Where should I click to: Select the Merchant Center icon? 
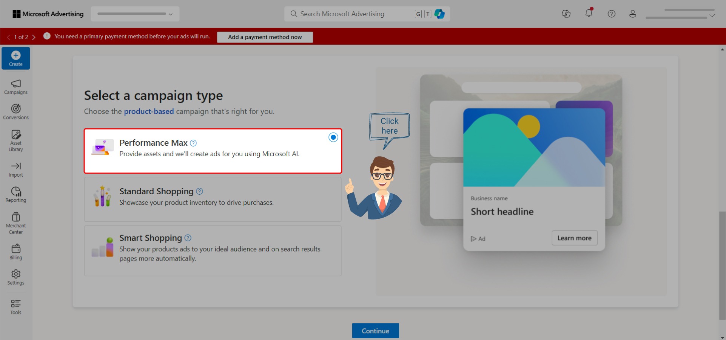point(15,222)
